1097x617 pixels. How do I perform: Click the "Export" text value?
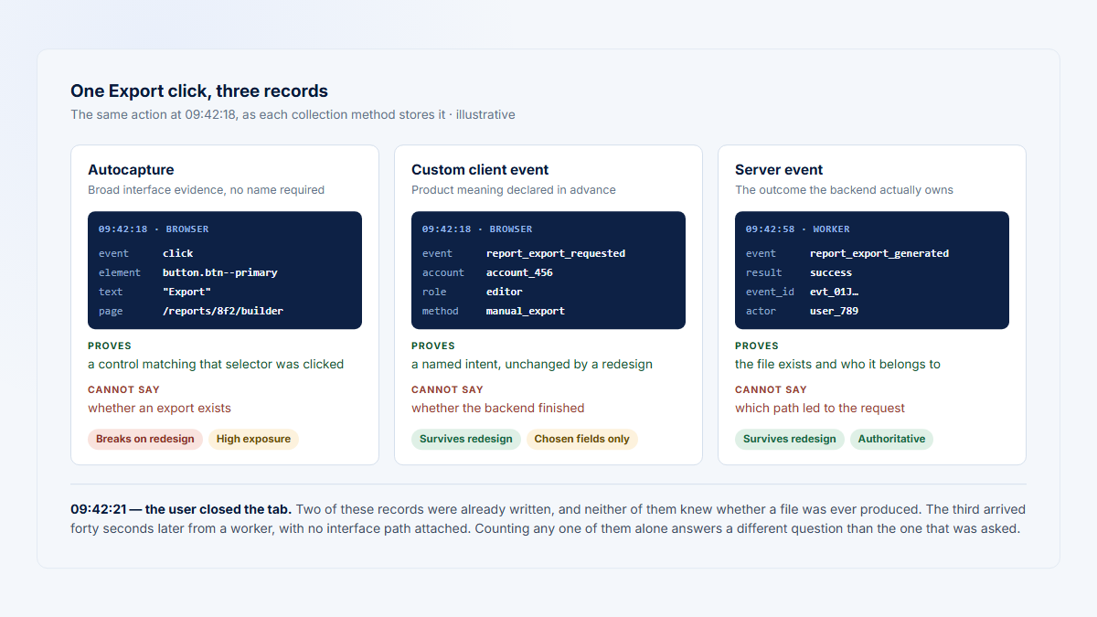click(187, 292)
